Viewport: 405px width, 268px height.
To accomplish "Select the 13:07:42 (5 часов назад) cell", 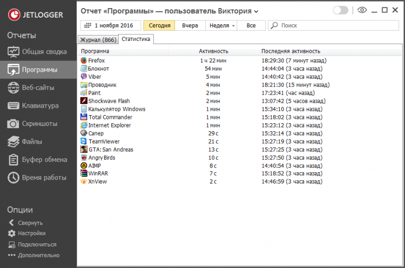I will (x=293, y=101).
